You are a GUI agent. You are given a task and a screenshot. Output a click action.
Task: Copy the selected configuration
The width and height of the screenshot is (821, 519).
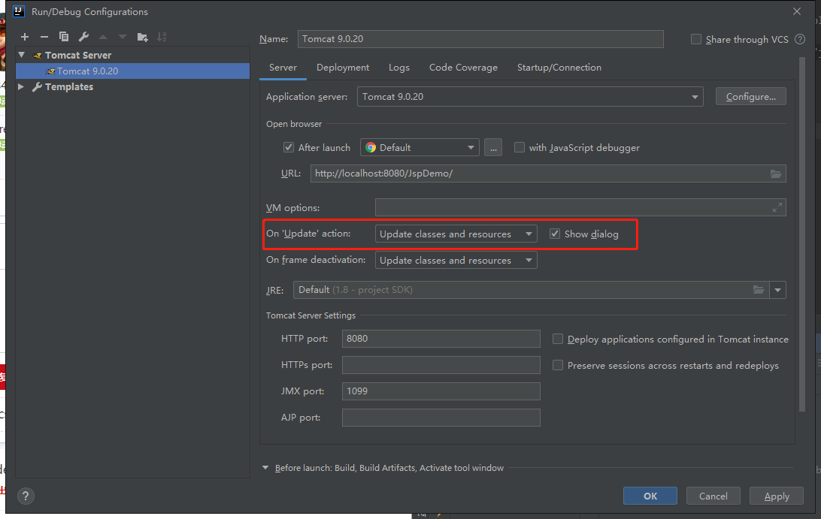click(x=64, y=37)
